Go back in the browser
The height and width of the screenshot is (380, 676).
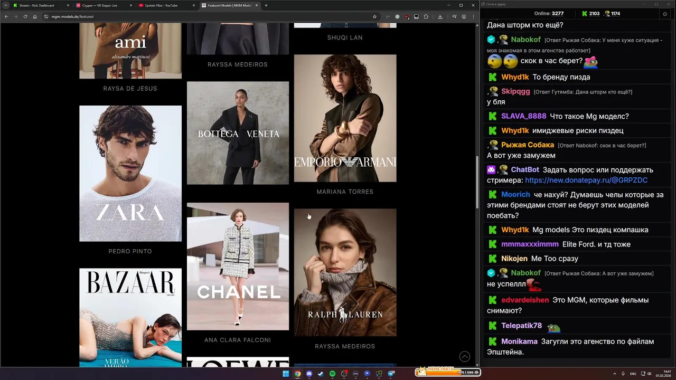pyautogui.click(x=6, y=16)
